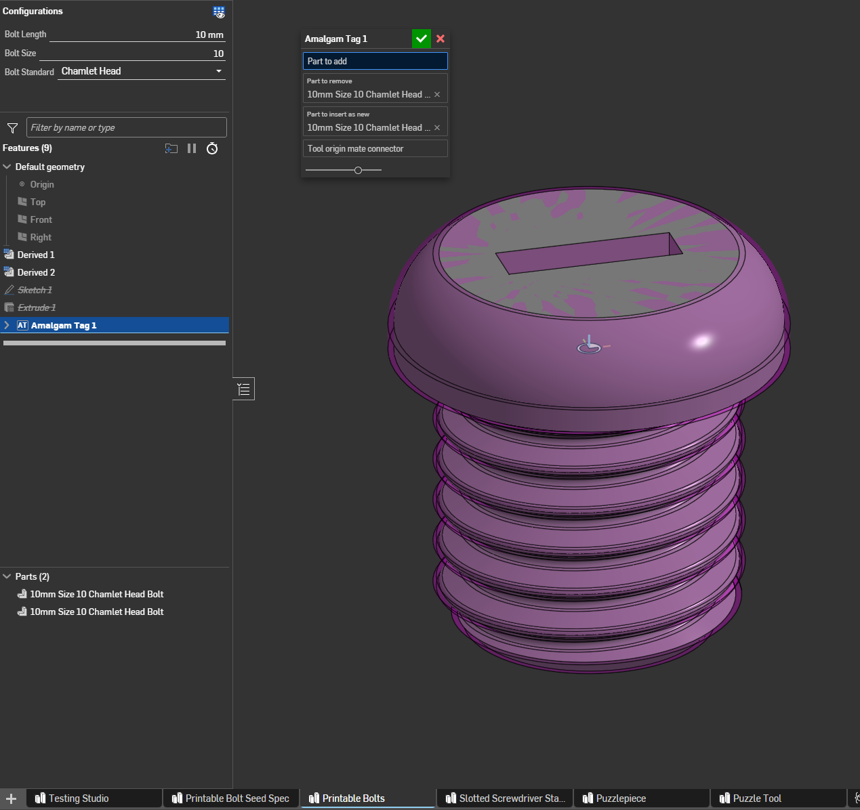Collapse the Parts list
Screen dimensions: 860x810
pos(7,576)
